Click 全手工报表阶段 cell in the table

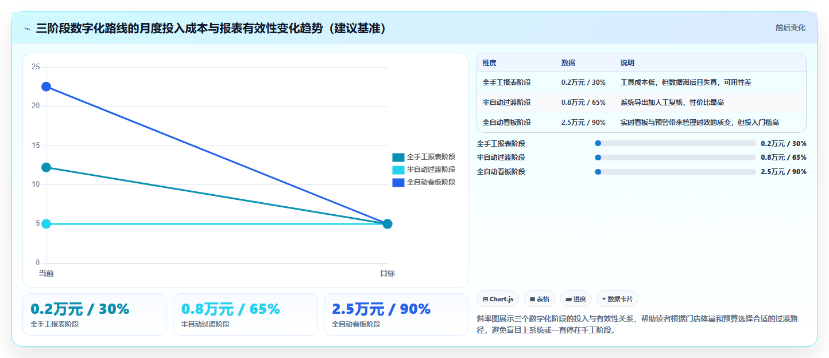(507, 82)
